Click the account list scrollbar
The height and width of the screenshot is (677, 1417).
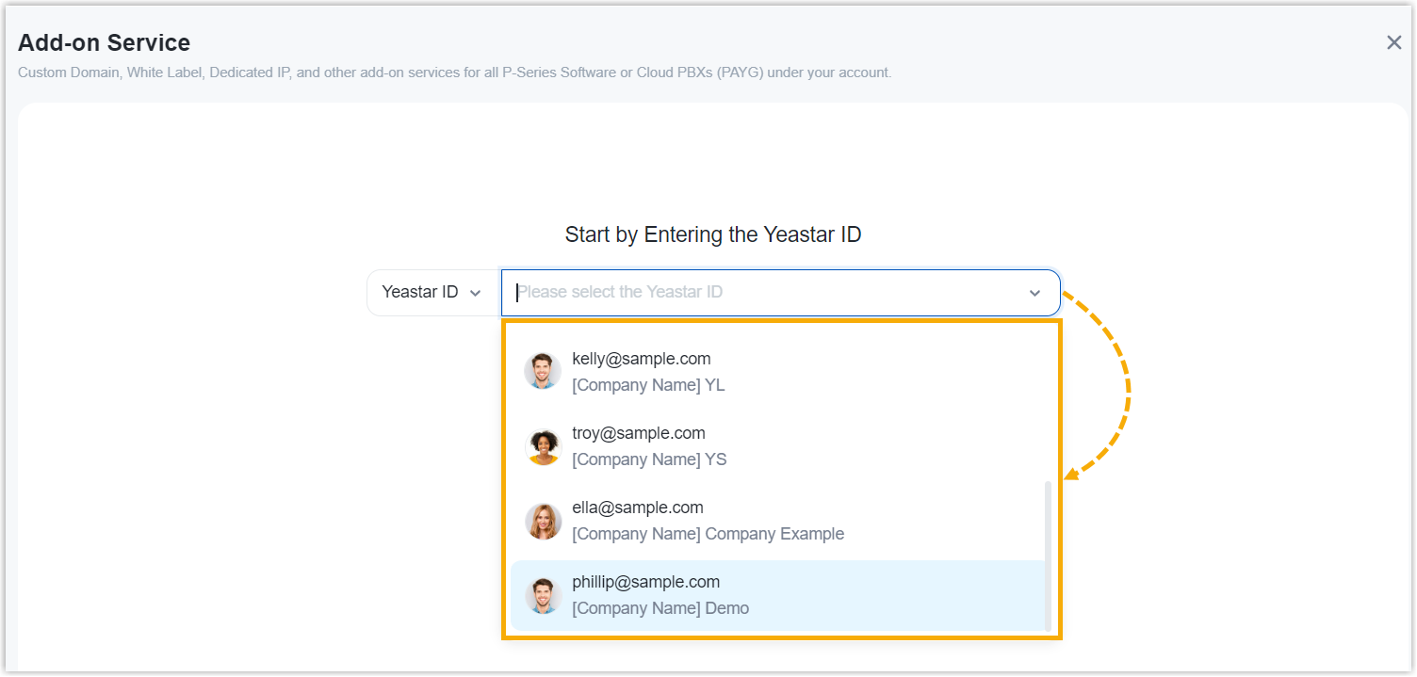click(x=1049, y=556)
